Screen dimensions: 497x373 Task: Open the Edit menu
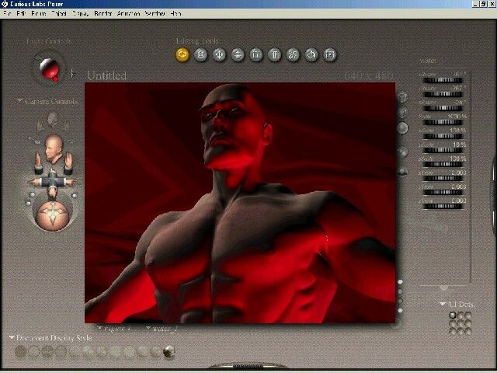pos(19,14)
